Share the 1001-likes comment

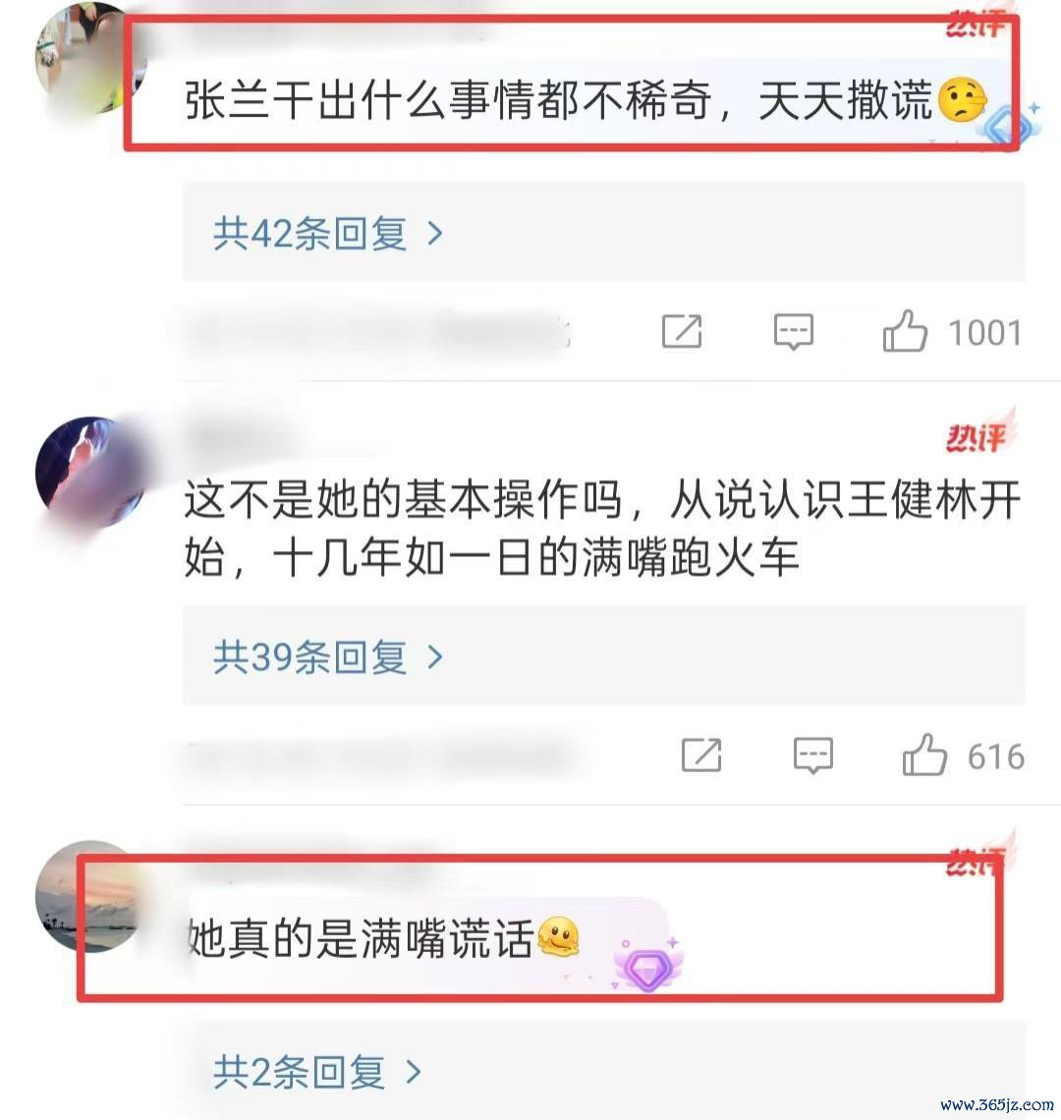point(682,331)
